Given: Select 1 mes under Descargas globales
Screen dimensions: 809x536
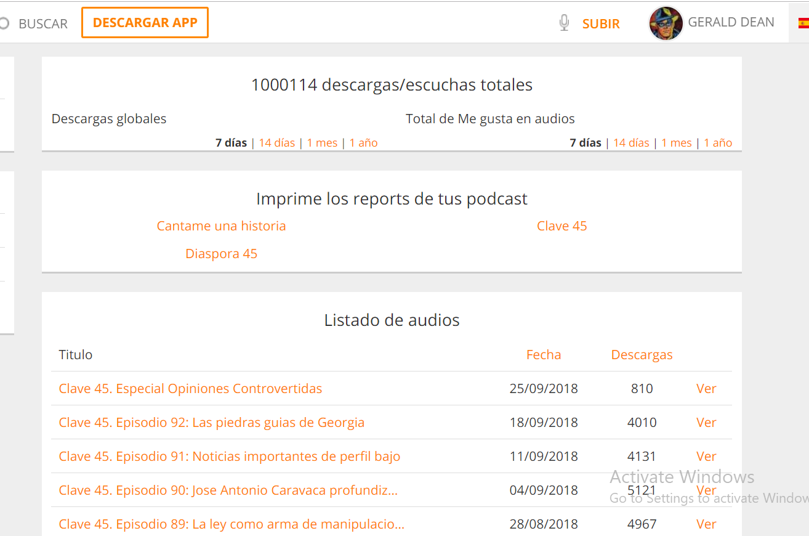Looking at the screenshot, I should click(x=322, y=143).
